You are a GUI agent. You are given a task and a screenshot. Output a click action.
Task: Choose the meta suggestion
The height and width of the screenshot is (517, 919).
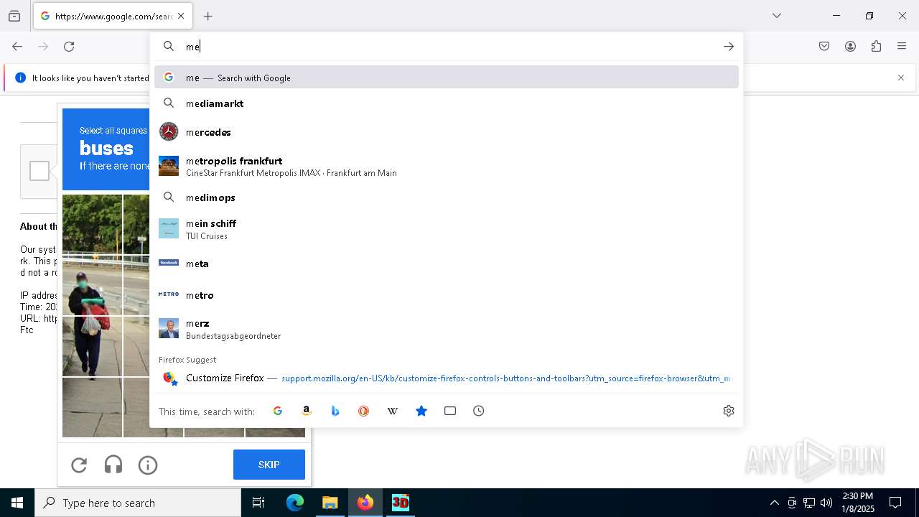(x=447, y=264)
